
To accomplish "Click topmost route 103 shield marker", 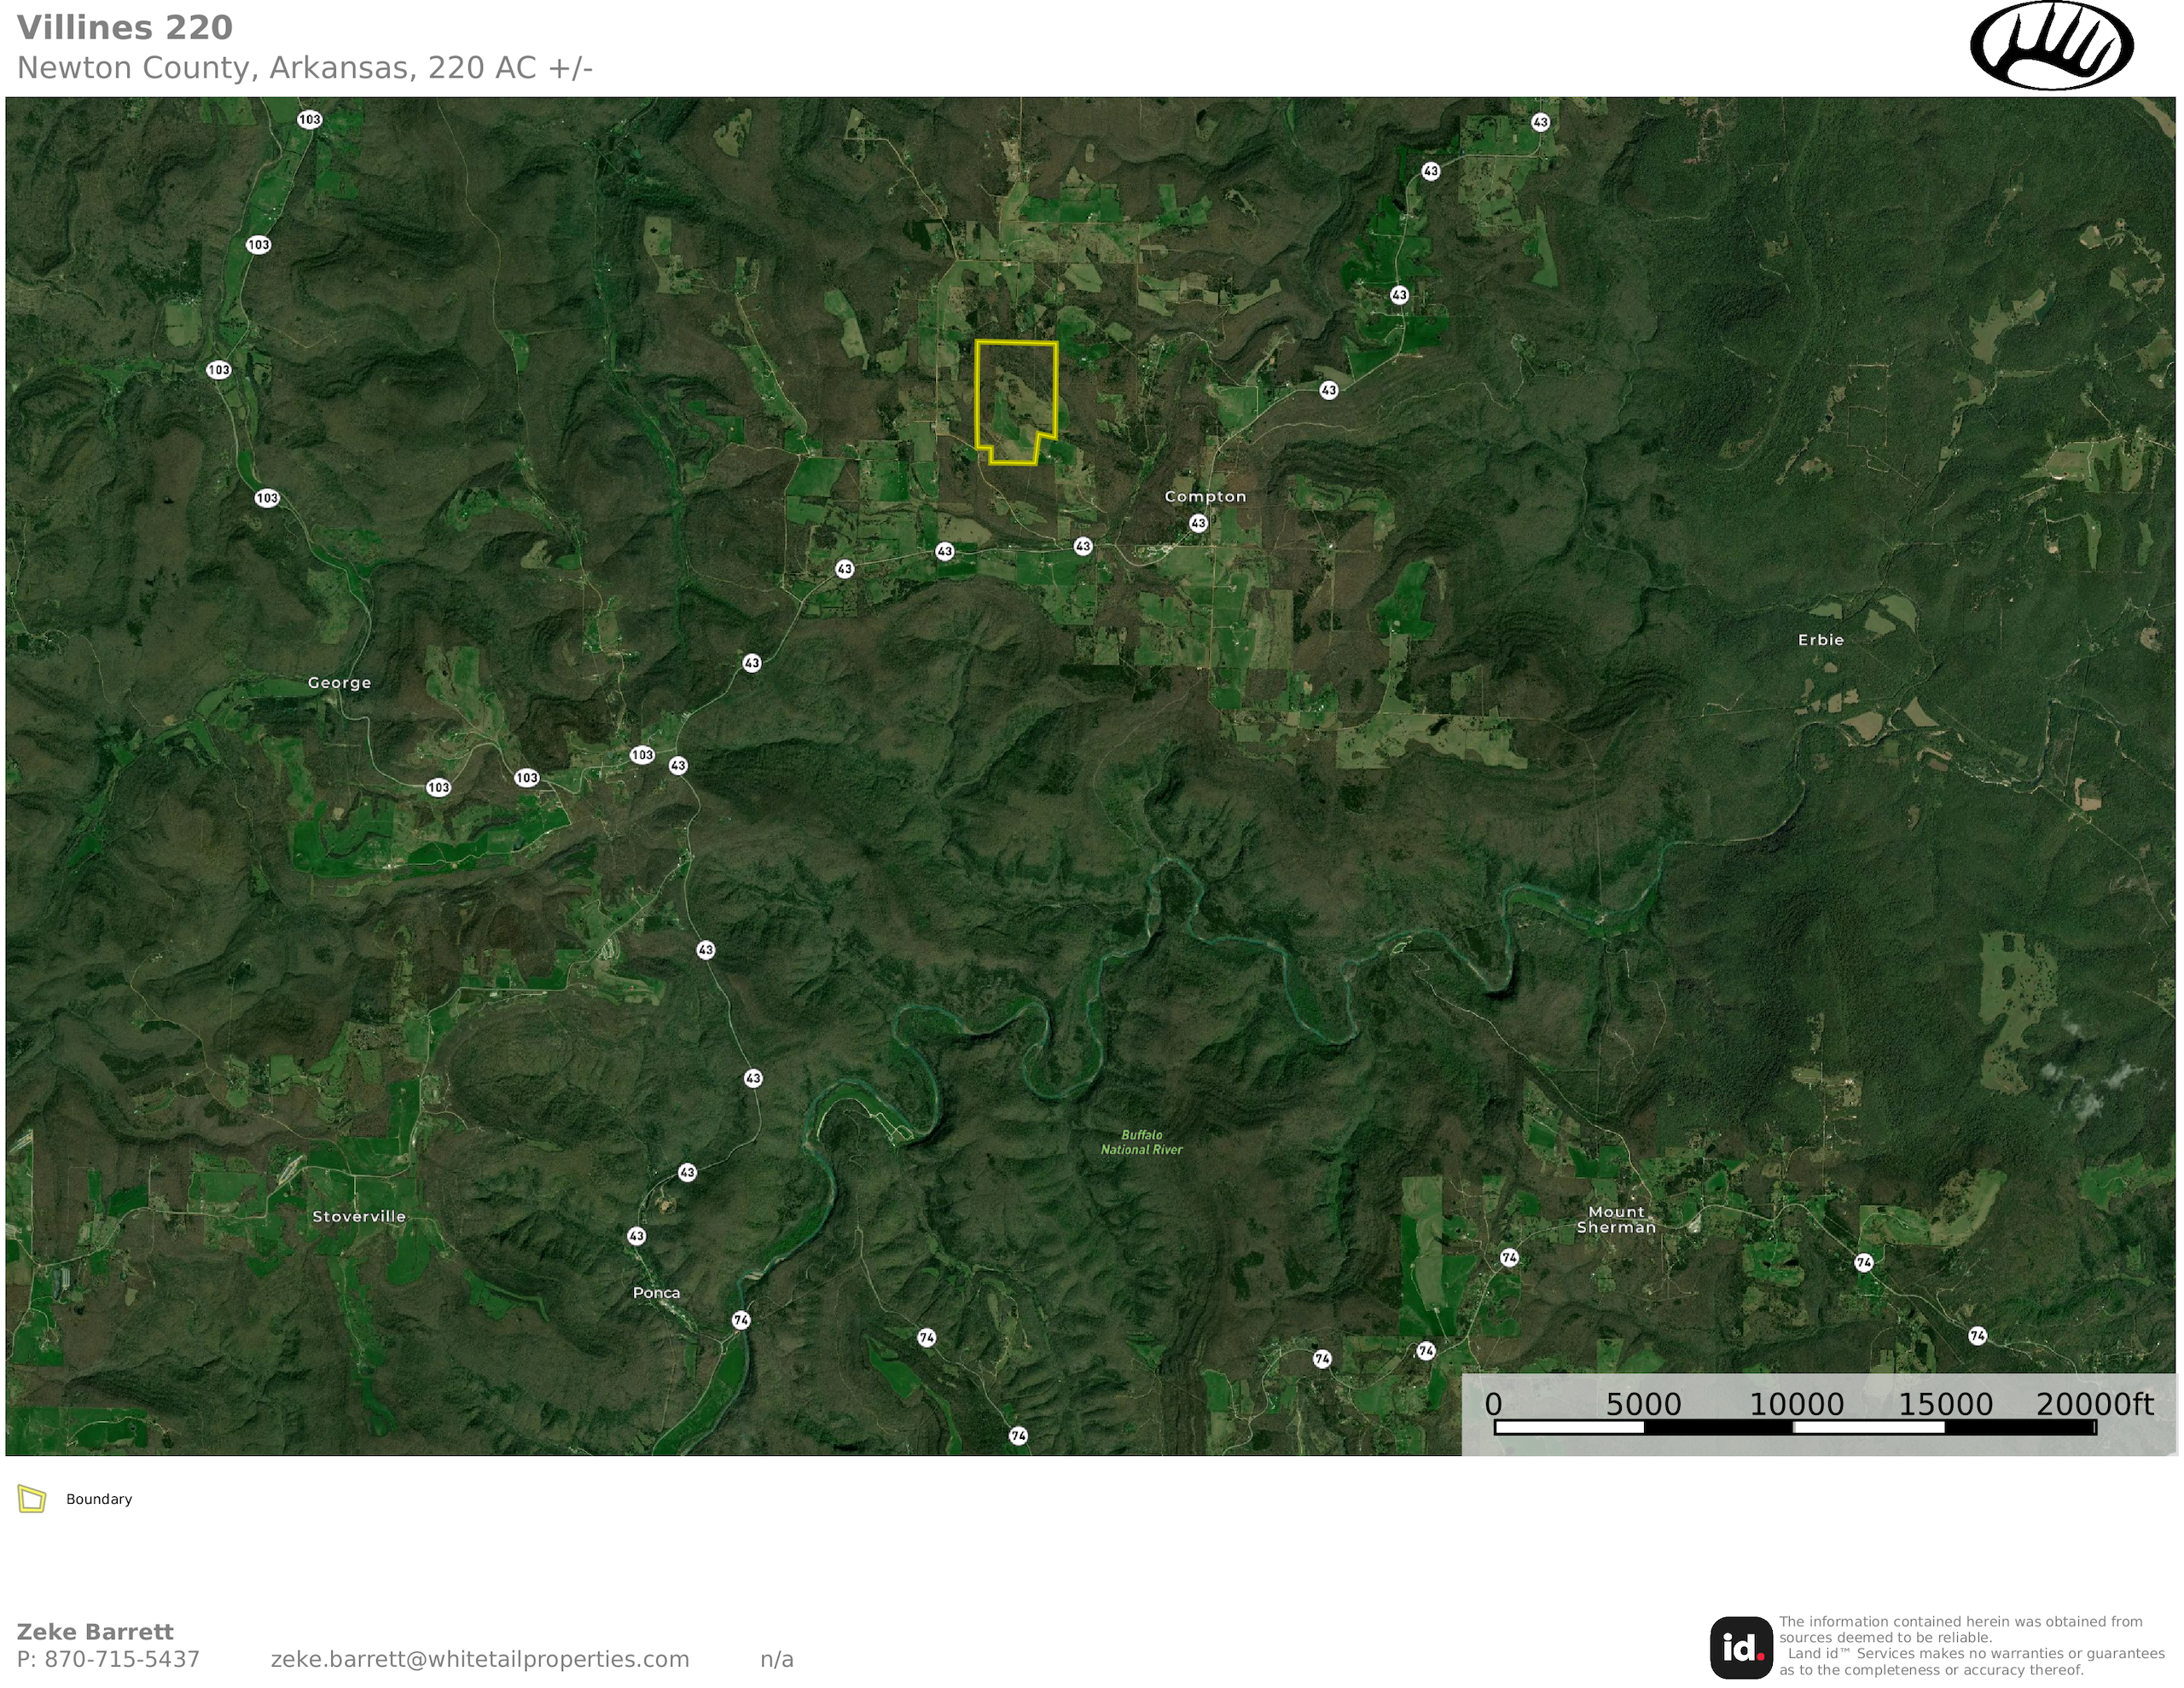I will click(x=310, y=120).
